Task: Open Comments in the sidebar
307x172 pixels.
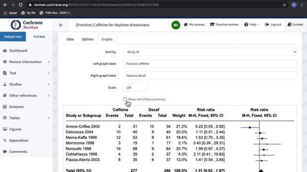Action: [x=18, y=152]
